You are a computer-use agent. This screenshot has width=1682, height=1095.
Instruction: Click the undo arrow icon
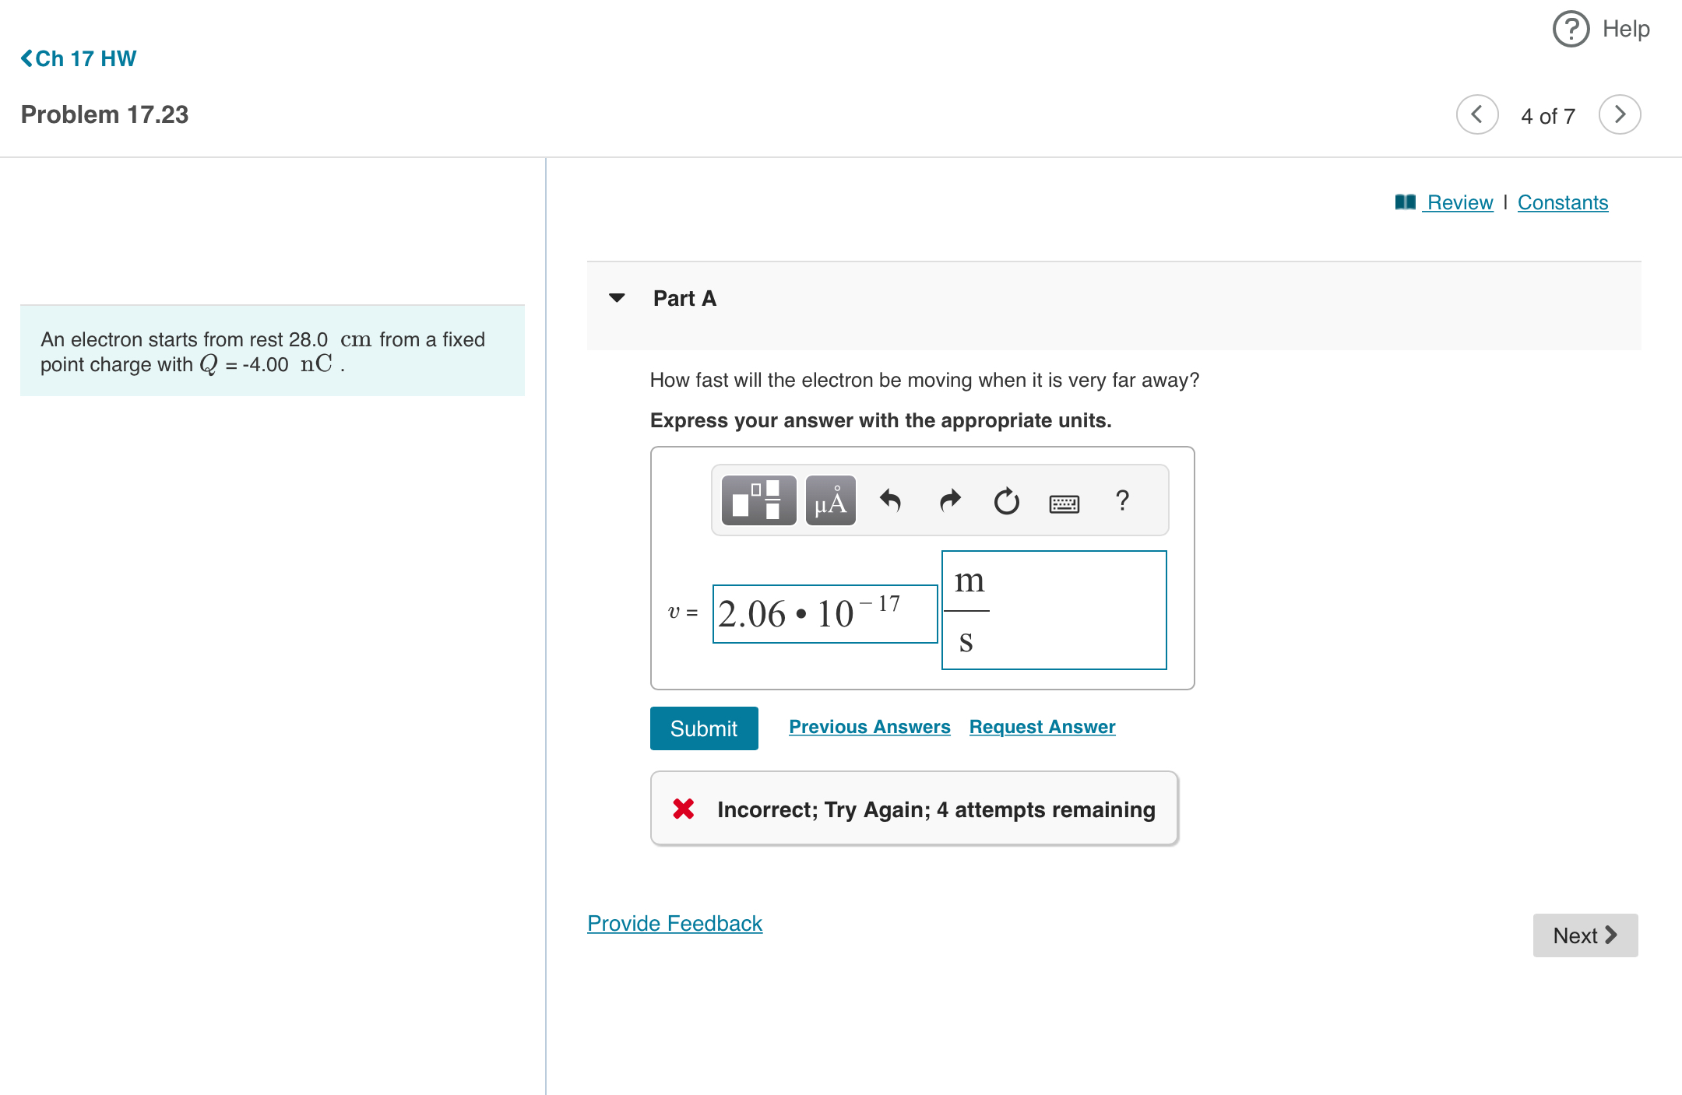(x=890, y=500)
